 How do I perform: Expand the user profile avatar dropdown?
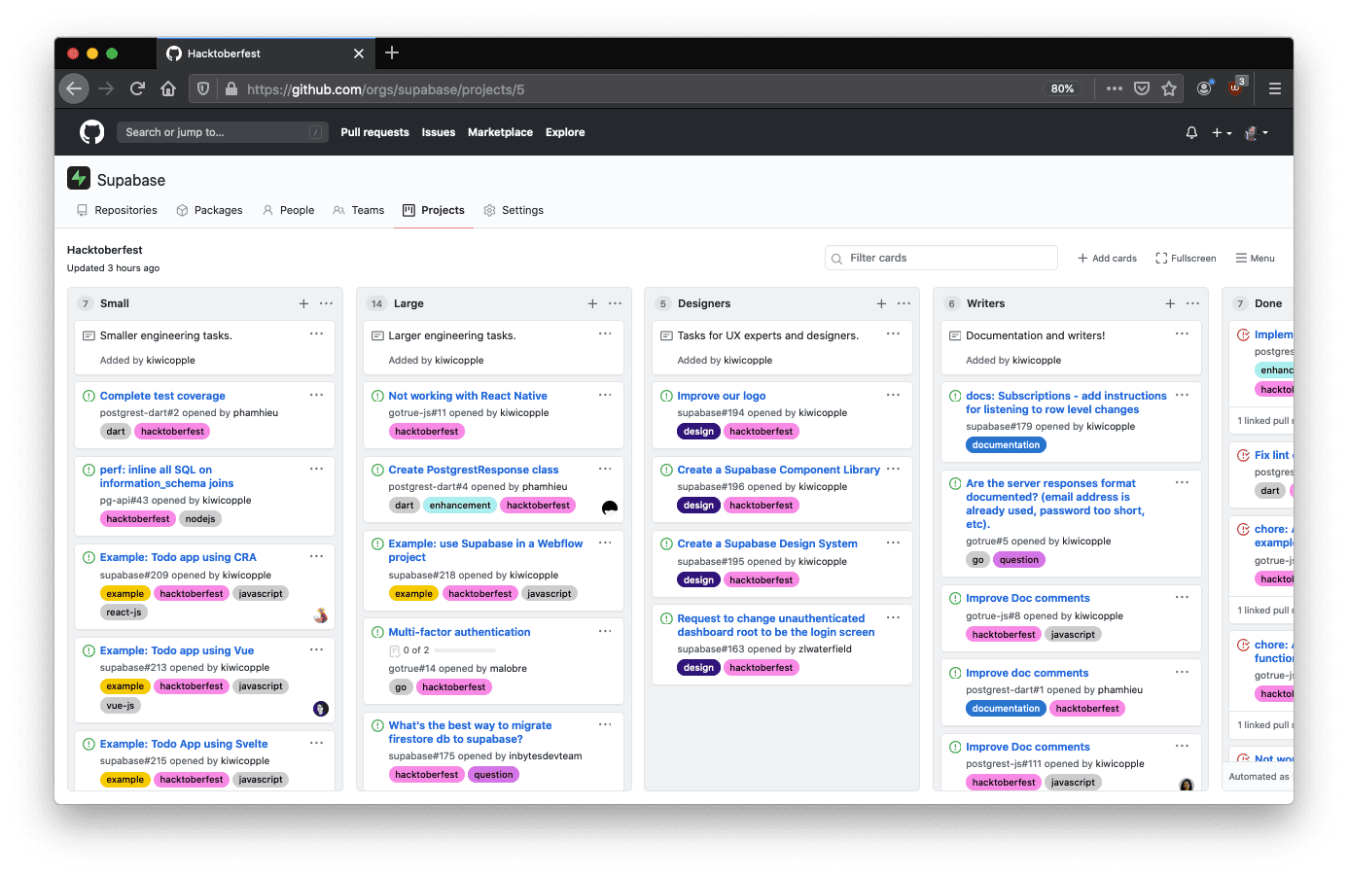pyautogui.click(x=1256, y=132)
